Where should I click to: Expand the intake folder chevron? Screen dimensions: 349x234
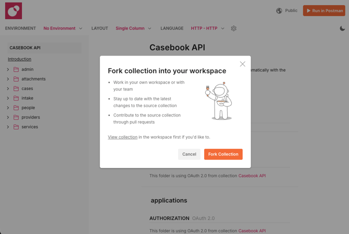[x=8, y=98]
